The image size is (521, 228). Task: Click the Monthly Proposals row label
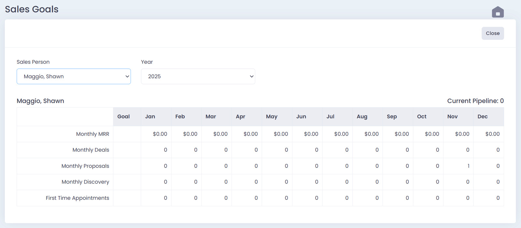(x=85, y=166)
